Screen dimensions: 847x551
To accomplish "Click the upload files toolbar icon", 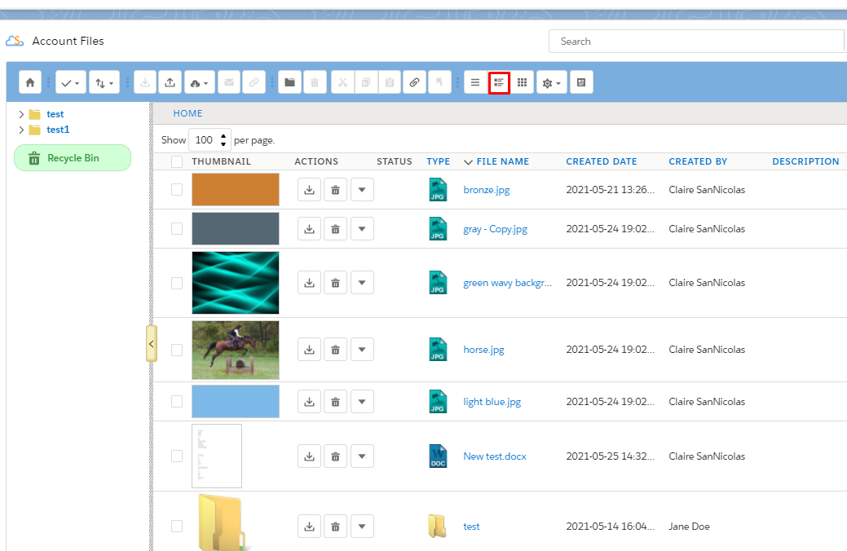I will coord(170,82).
